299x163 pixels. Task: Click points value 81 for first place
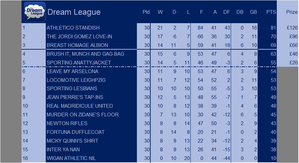tap(273, 28)
